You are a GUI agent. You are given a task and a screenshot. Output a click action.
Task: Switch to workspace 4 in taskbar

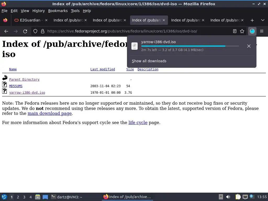(x=31, y=197)
